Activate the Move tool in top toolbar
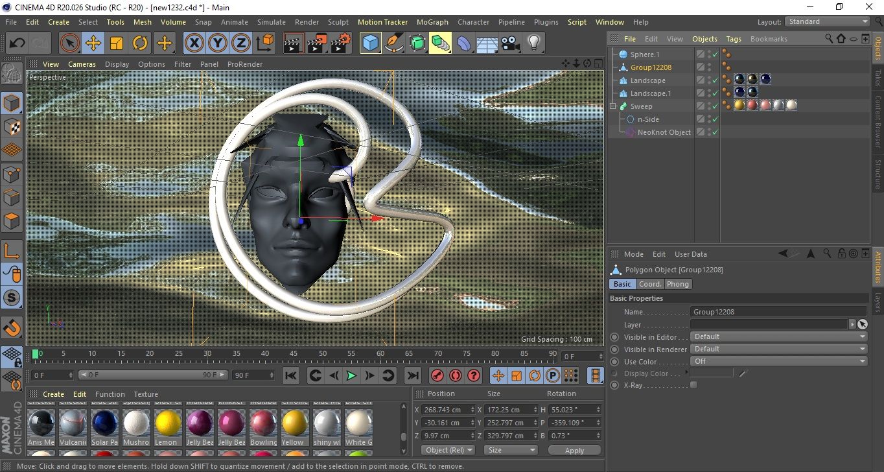Viewport: 884px width, 472px height. tap(93, 43)
